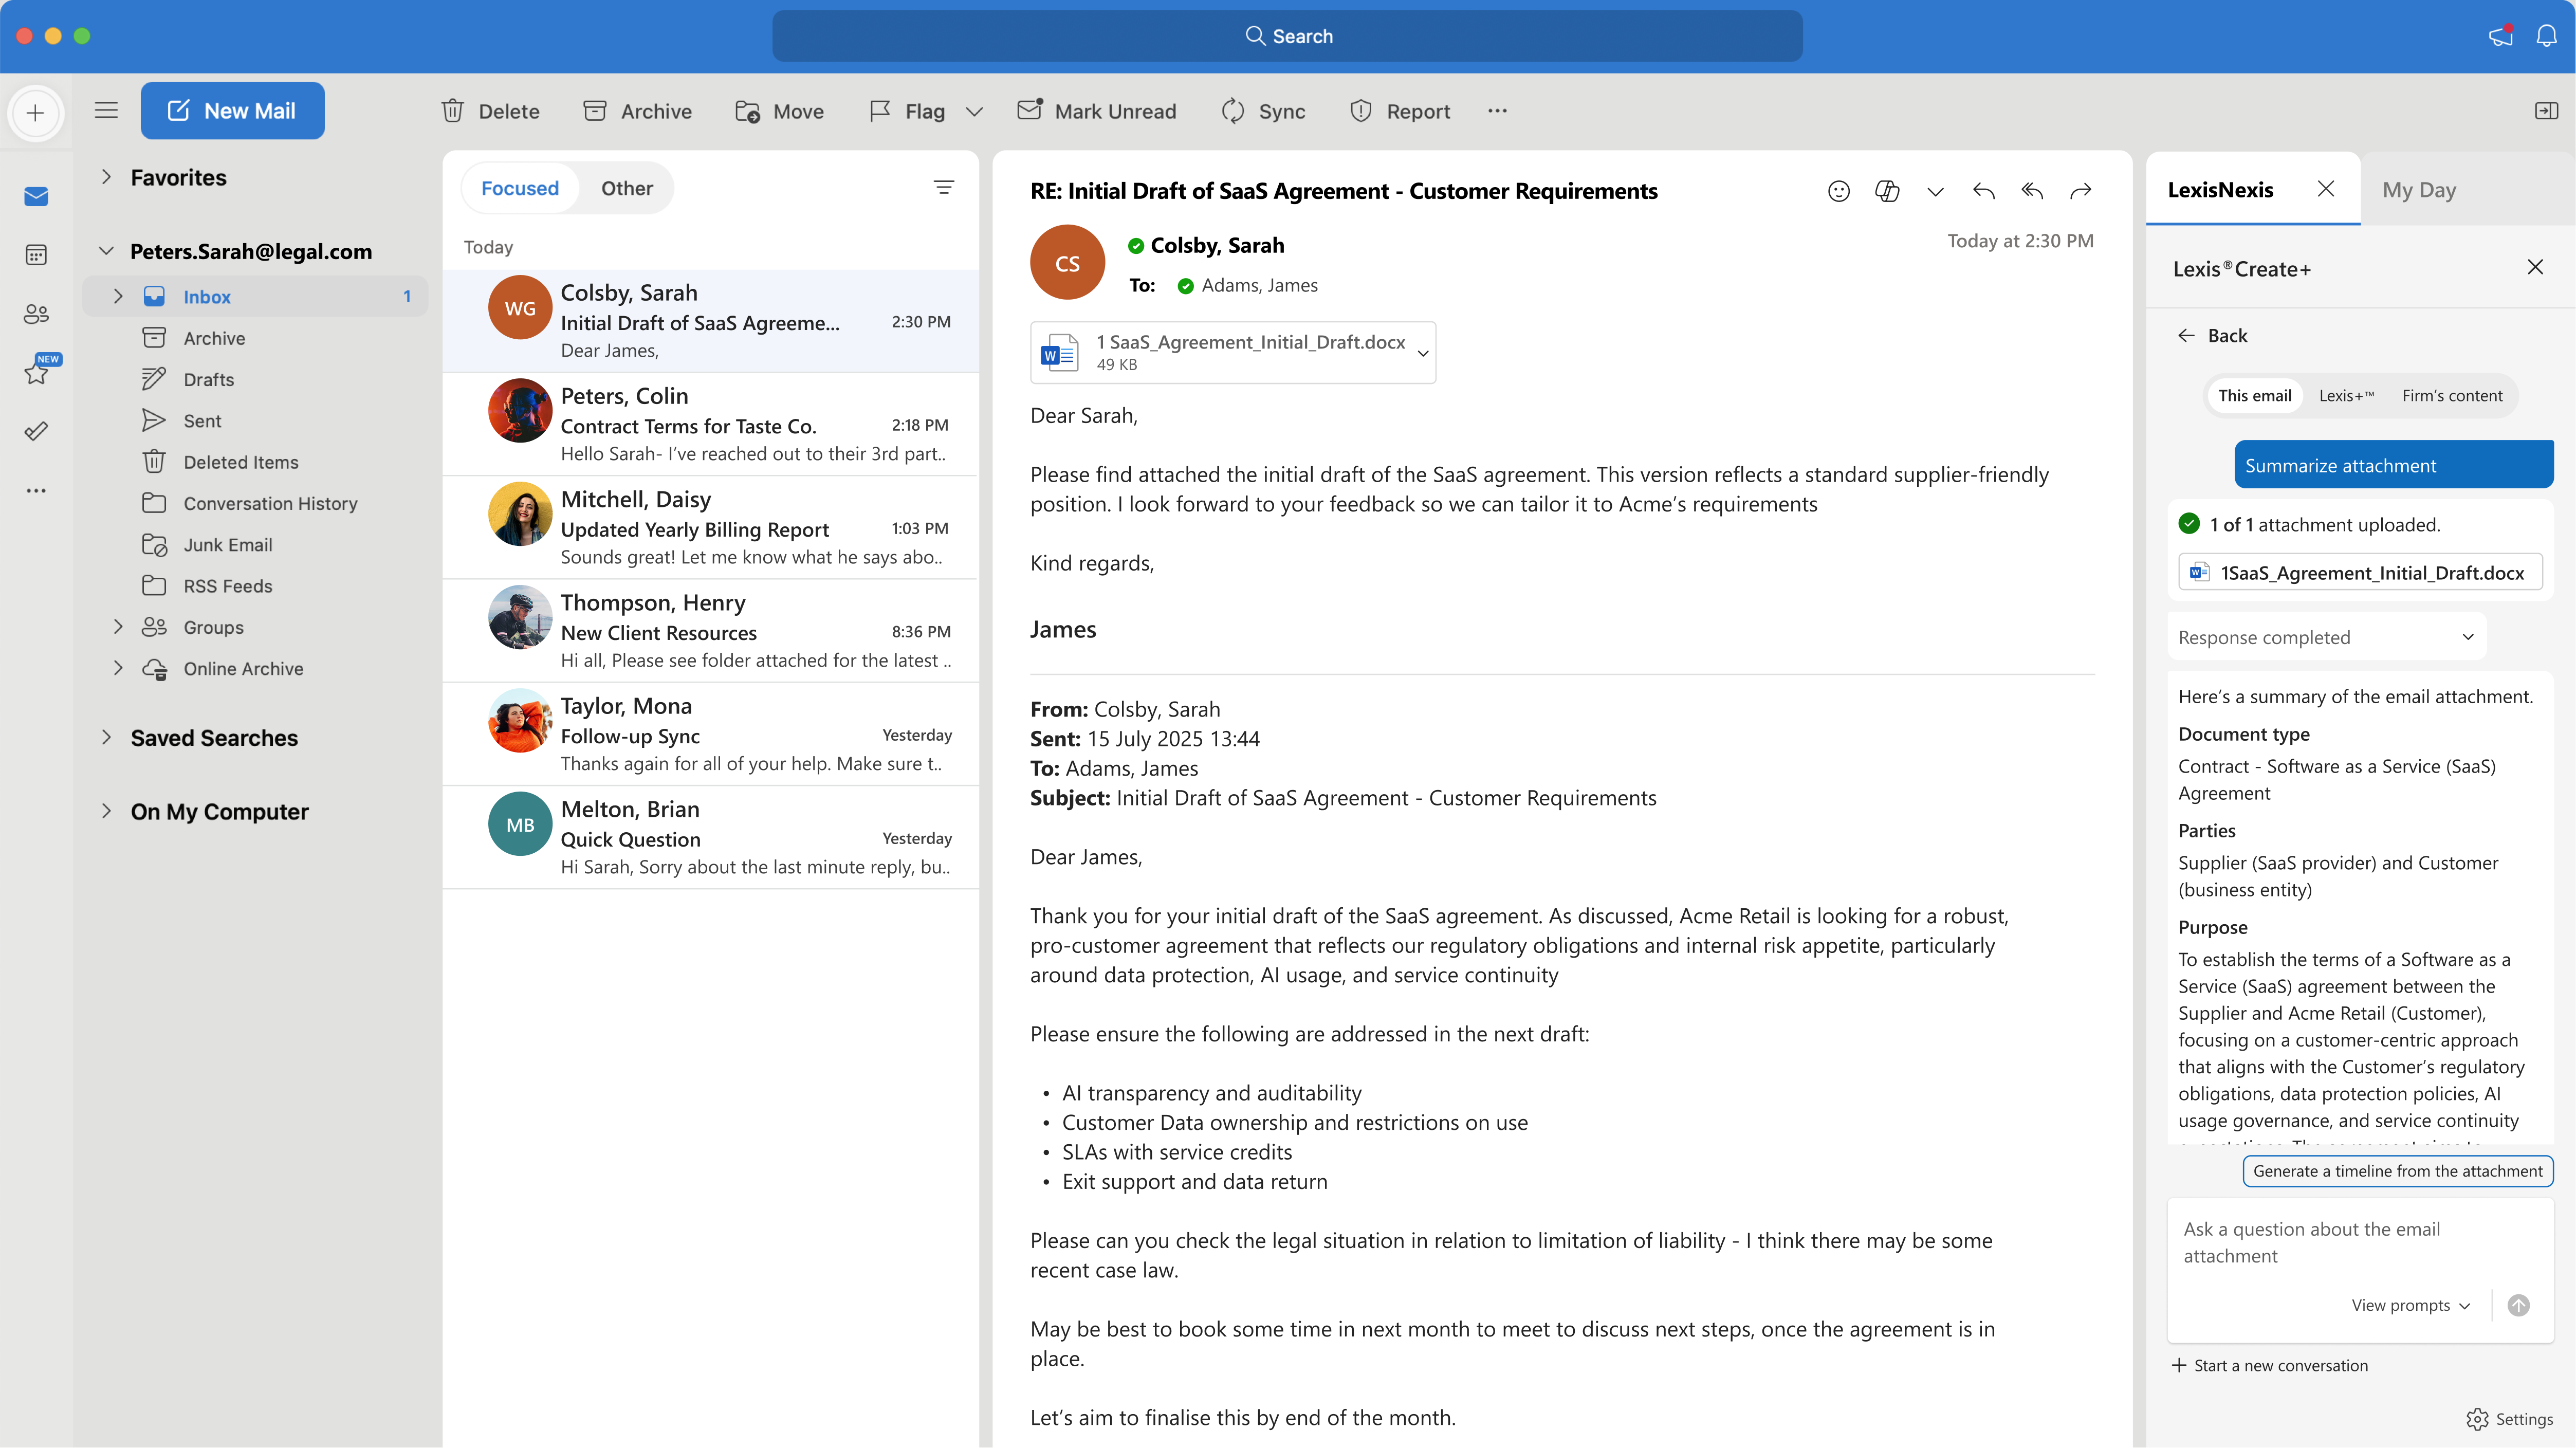The image size is (2576, 1448).
Task: Select the This email toggle option
Action: pos(2254,396)
